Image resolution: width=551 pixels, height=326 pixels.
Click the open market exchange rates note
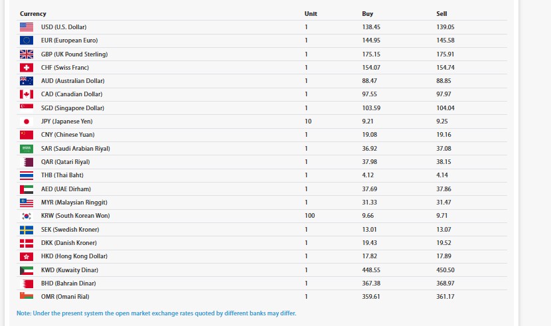click(x=157, y=313)
